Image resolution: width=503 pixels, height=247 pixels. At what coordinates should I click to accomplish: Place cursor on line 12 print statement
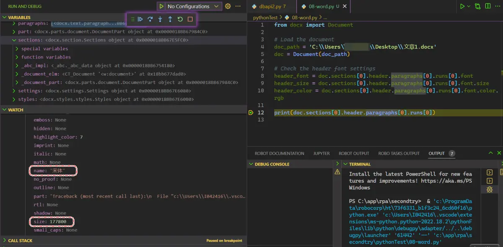355,113
